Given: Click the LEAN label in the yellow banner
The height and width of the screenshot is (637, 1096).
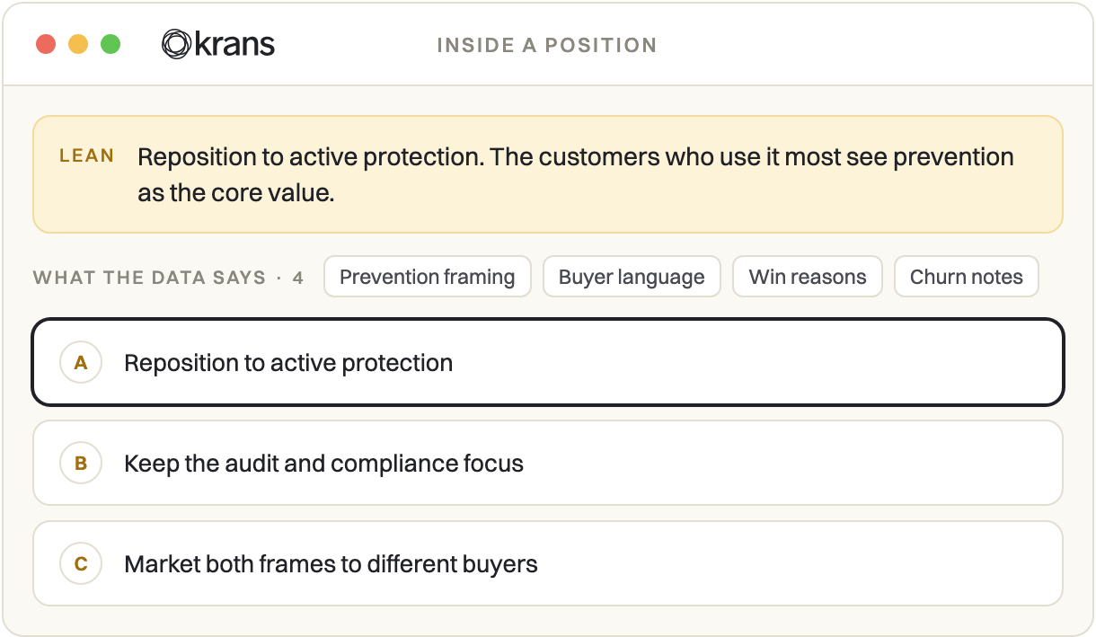Looking at the screenshot, I should point(87,156).
